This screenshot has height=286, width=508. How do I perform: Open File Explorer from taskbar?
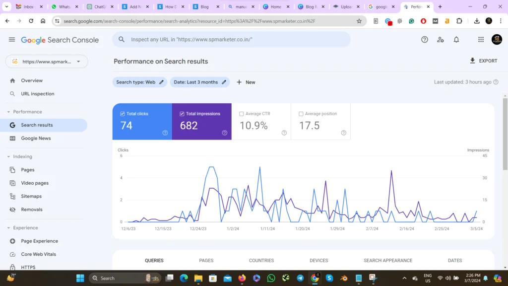point(198,278)
